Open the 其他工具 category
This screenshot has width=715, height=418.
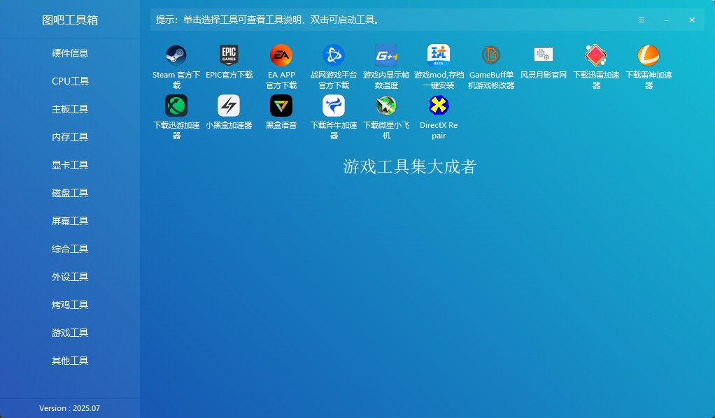(70, 361)
